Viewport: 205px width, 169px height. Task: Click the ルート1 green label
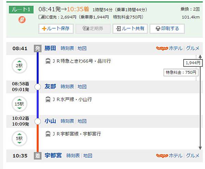tap(21, 10)
